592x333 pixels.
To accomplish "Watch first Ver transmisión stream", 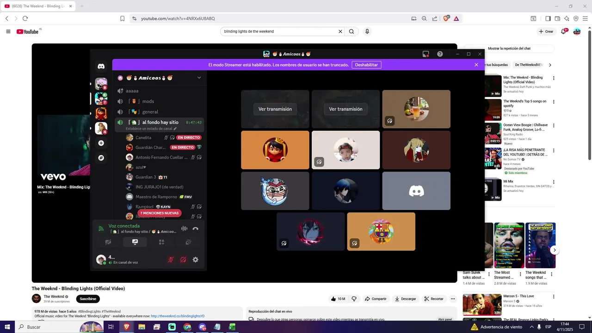I will coord(275,109).
